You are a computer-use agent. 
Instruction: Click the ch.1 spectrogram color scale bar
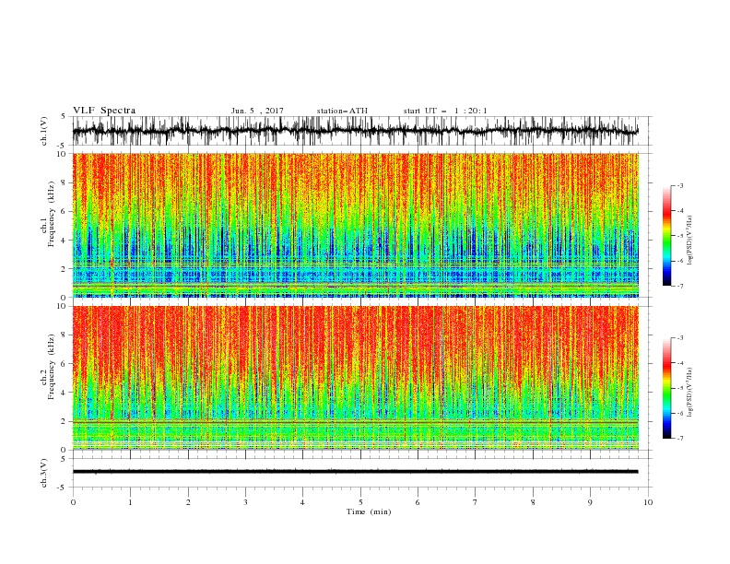[666, 236]
